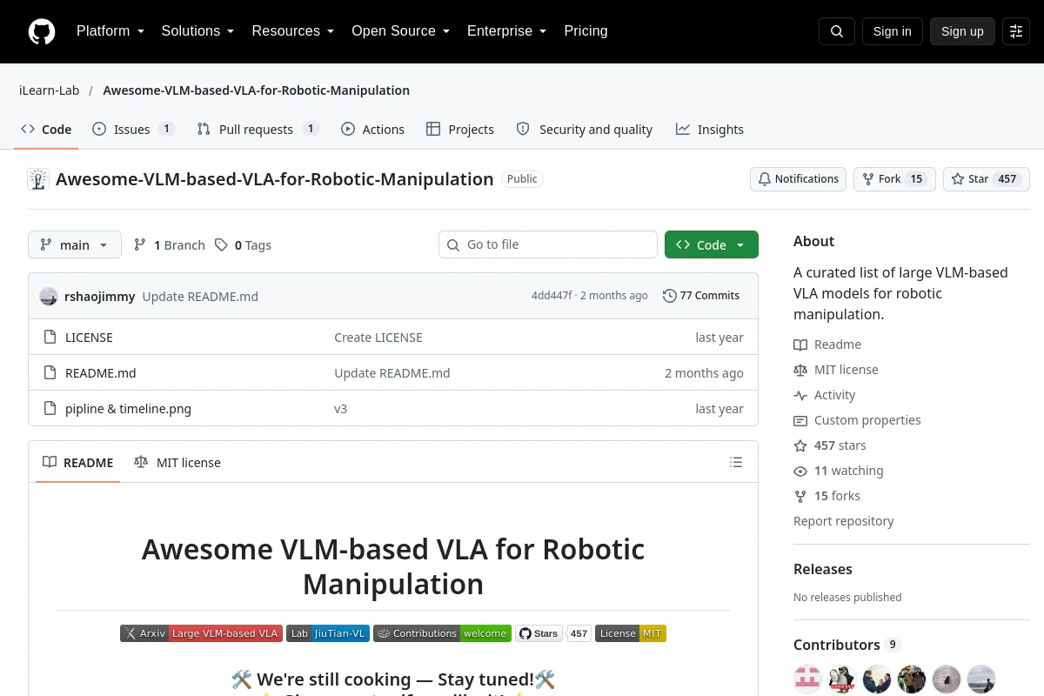View the 15 forks link
Screen dimensions: 1044x696
pyautogui.click(x=826, y=496)
